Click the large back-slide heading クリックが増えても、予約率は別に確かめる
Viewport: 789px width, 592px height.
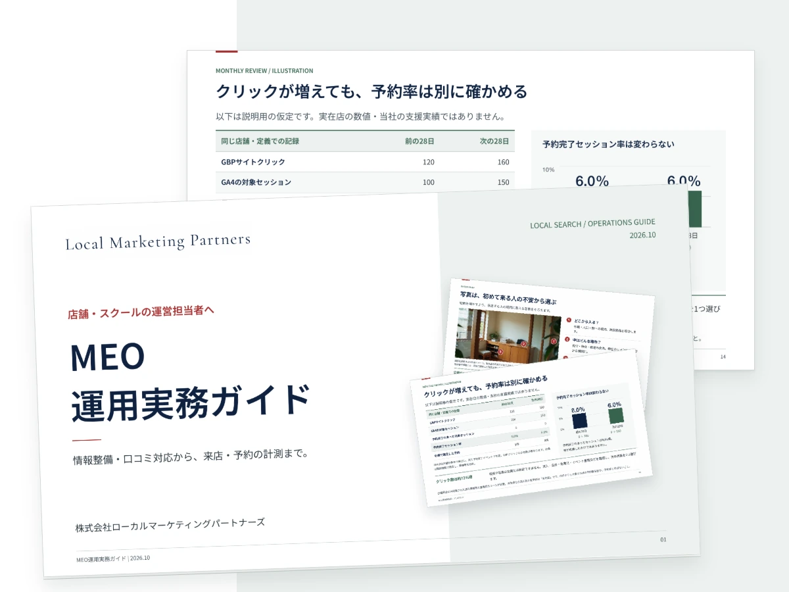coord(371,91)
